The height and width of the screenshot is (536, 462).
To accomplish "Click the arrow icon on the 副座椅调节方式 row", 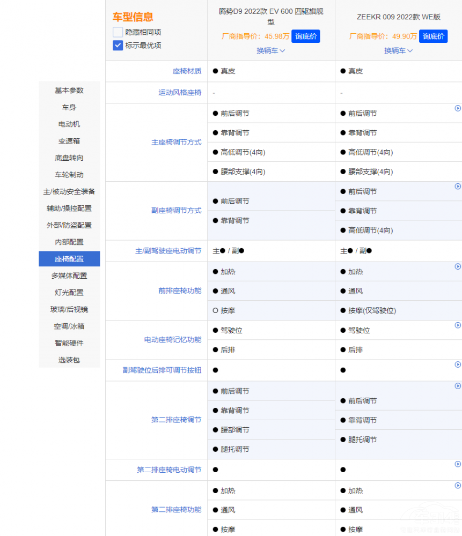I will (457, 186).
